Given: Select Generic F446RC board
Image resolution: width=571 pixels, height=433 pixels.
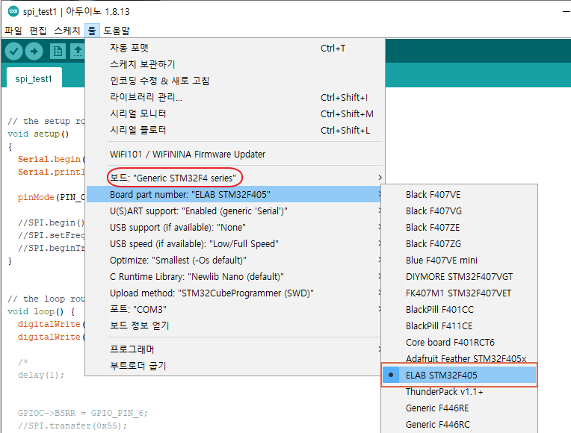Looking at the screenshot, I should click(x=459, y=424).
